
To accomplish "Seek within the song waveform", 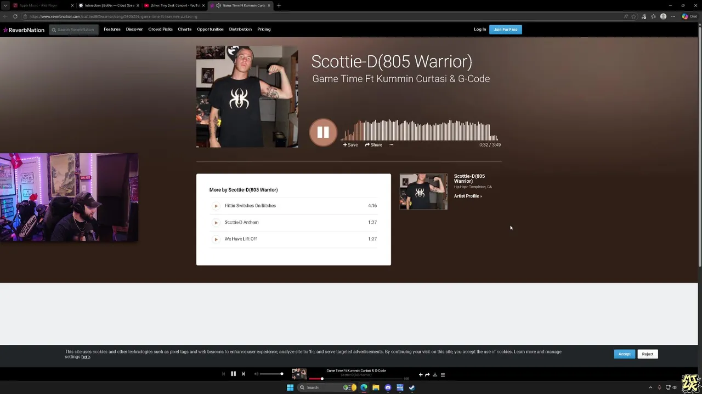I will [x=420, y=130].
